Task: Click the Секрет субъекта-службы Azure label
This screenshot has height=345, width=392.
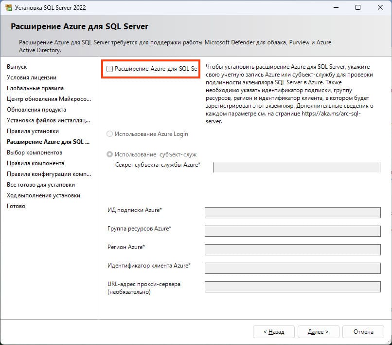Action: tap(158, 165)
